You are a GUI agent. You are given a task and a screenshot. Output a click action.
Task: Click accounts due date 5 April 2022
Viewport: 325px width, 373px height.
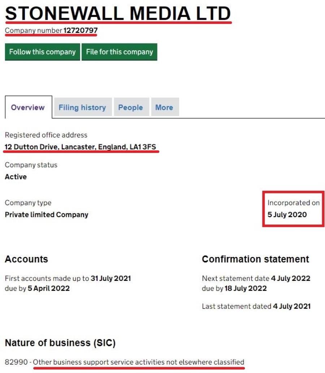click(49, 288)
